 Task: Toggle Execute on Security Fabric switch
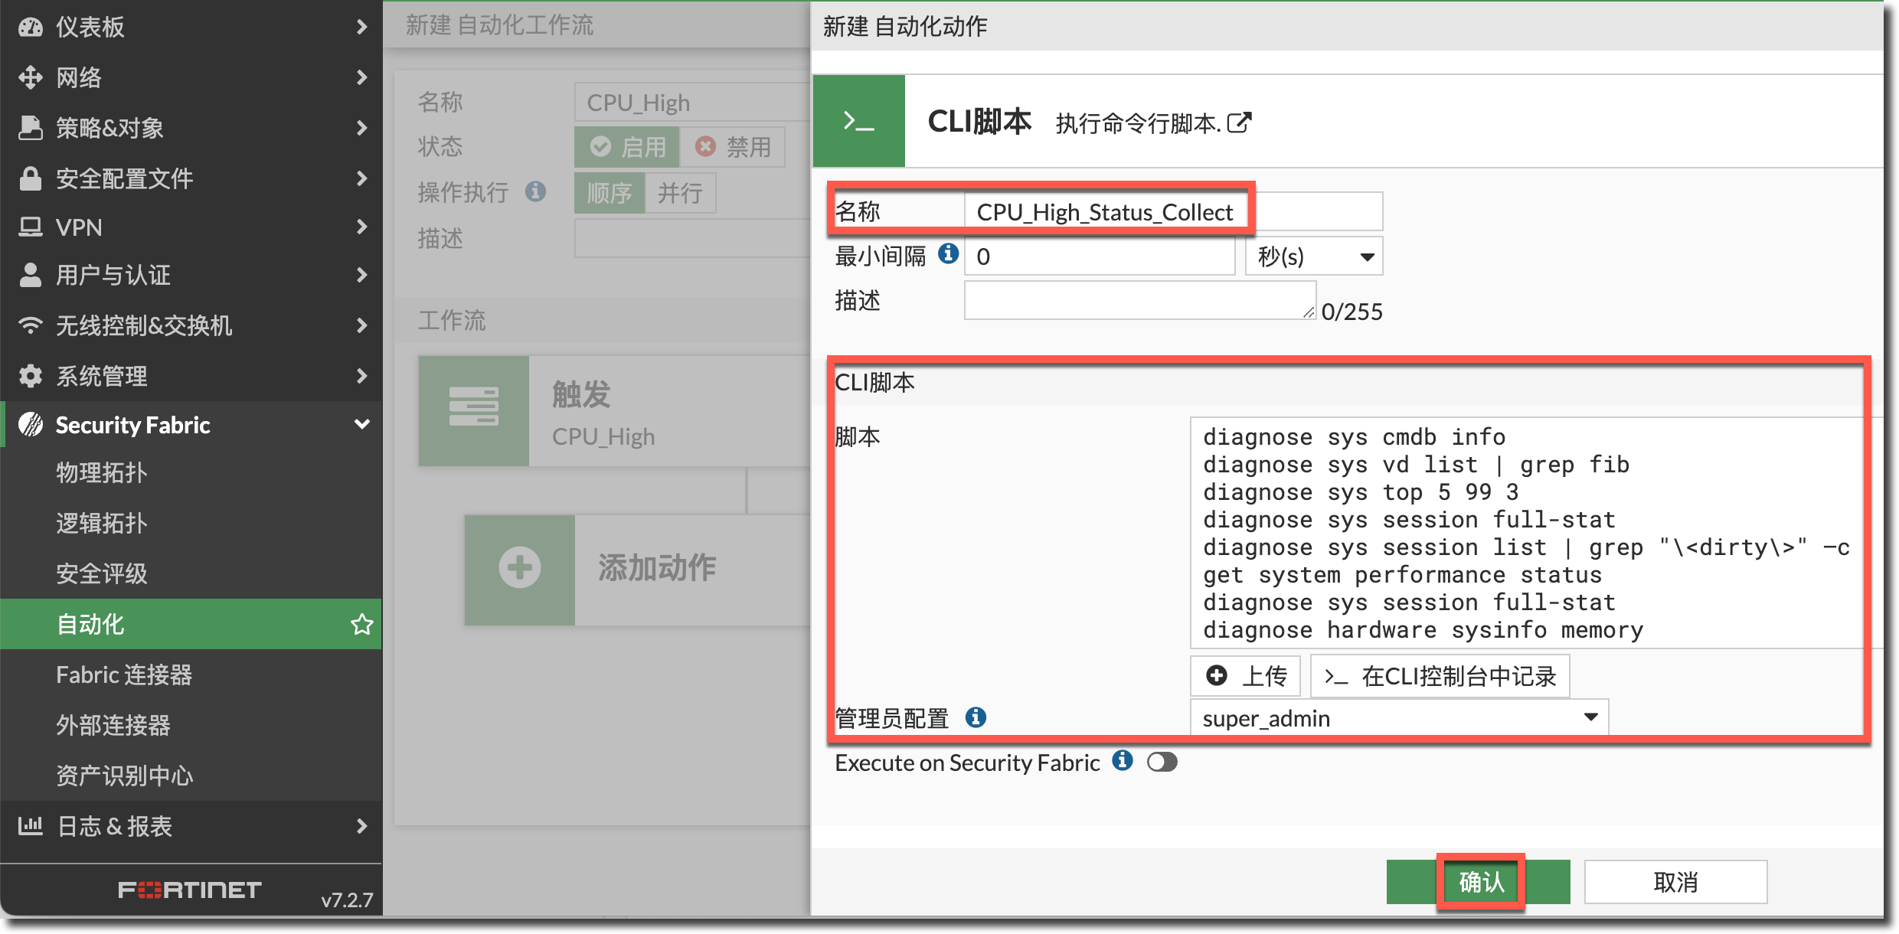click(x=1162, y=763)
